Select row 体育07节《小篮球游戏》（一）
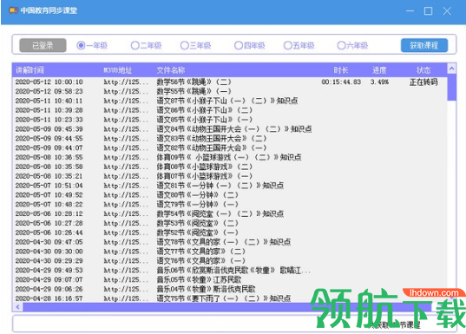Screen dimensions: 466x334 (x=230, y=176)
